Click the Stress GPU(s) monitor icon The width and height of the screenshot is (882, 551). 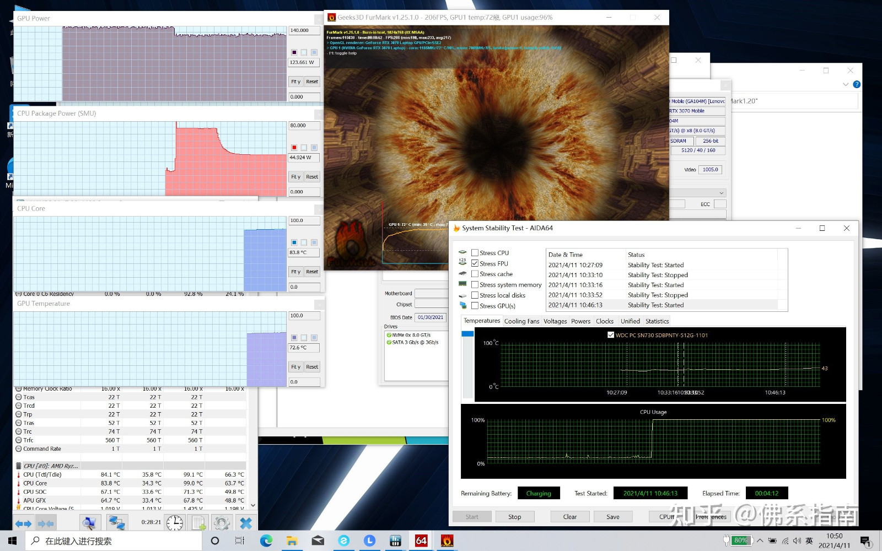(x=462, y=305)
